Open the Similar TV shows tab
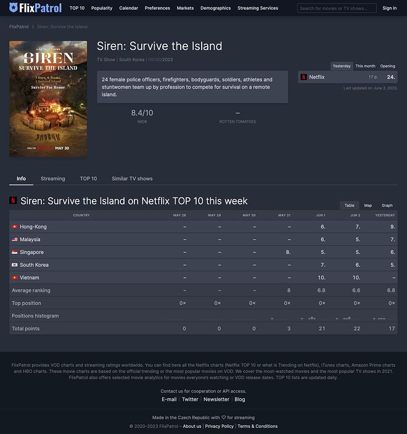 pos(132,179)
